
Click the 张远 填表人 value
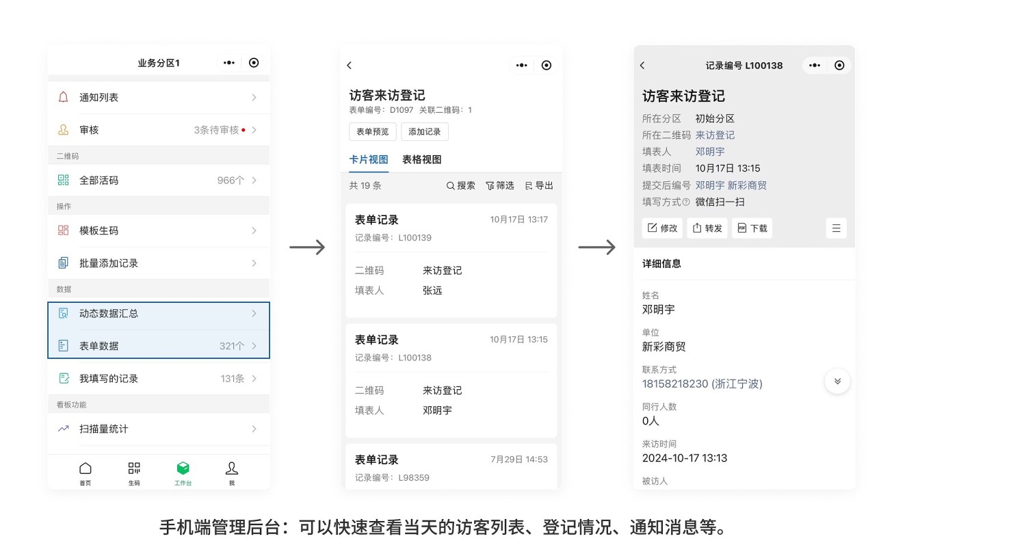[x=432, y=291]
